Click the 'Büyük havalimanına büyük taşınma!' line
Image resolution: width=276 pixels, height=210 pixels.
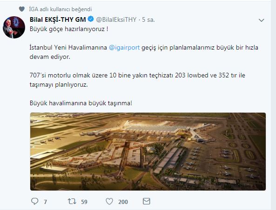click(81, 103)
